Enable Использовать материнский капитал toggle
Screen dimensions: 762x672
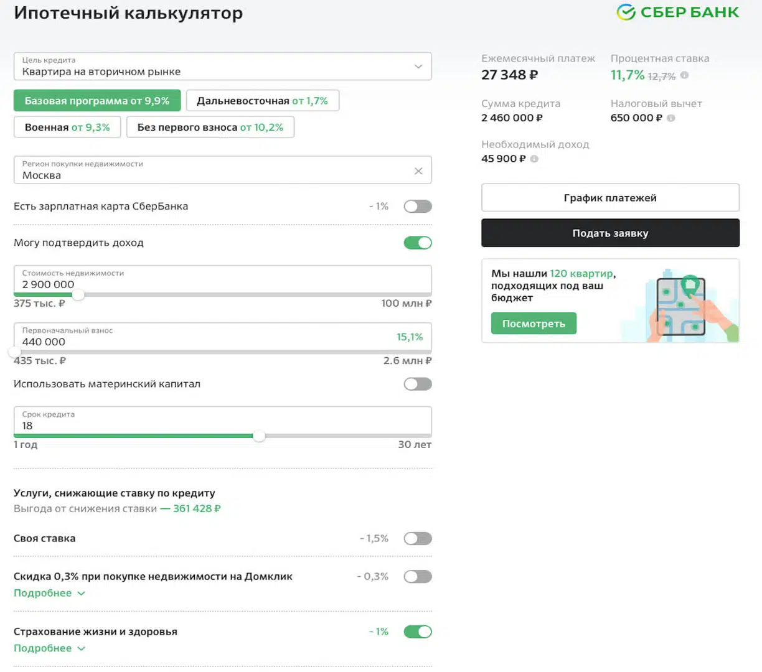click(x=418, y=385)
